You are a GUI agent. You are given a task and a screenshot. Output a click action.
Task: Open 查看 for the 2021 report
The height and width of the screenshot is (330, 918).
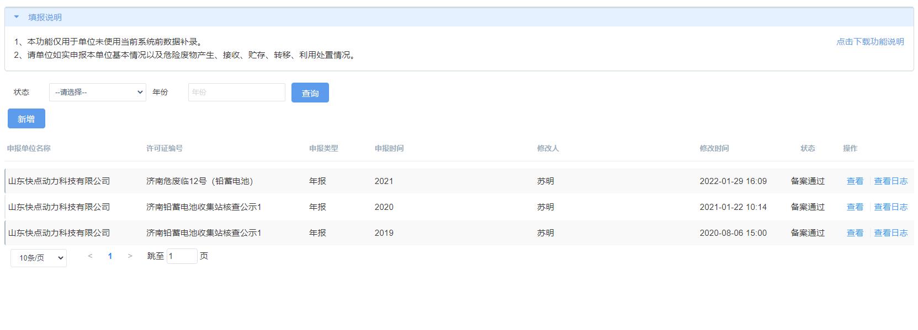tap(855, 181)
